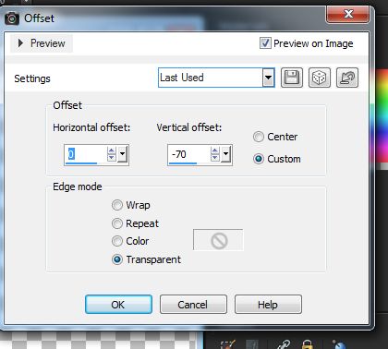Open the Horizontal offset slider dropdown arrow
Viewport: 388px width, 349px height.
pos(122,153)
